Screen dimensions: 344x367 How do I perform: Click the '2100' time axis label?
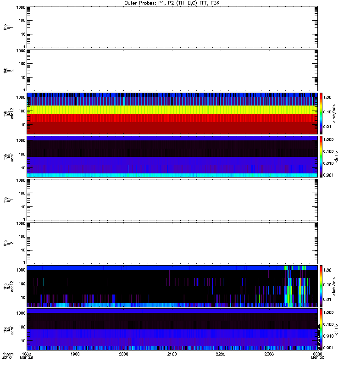172,354
